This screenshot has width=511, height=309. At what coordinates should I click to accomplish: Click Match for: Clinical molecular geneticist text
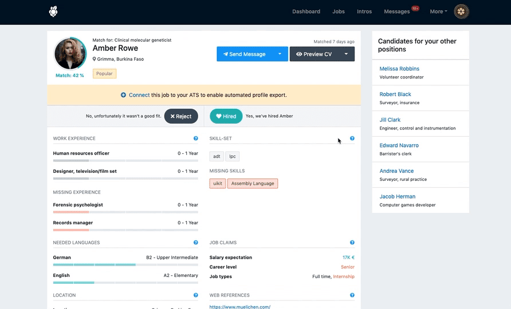tap(132, 40)
